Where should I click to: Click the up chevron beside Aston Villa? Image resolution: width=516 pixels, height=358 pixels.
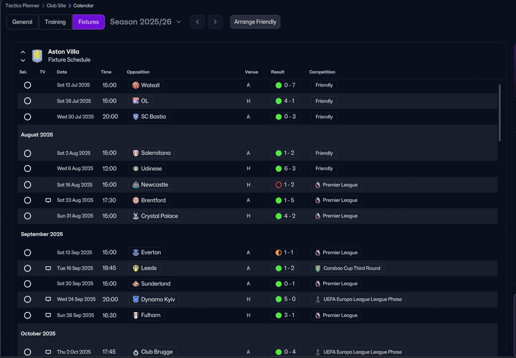[x=23, y=52]
